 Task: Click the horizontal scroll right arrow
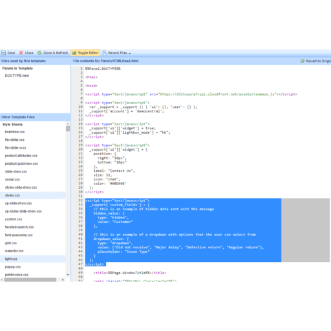pos(63,280)
